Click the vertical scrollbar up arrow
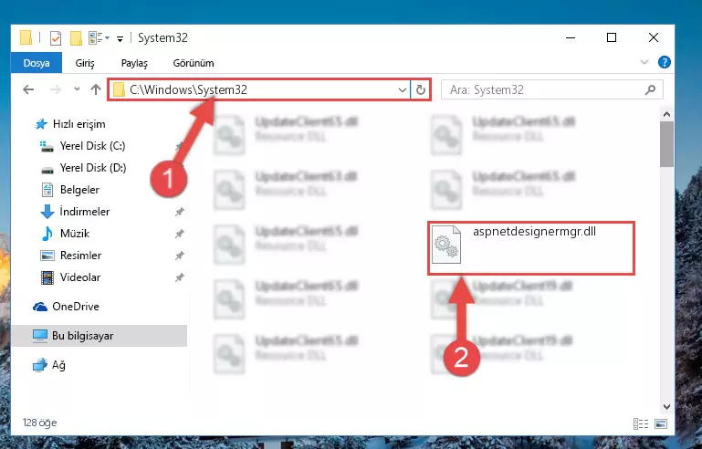This screenshot has height=449, width=702. pos(666,115)
